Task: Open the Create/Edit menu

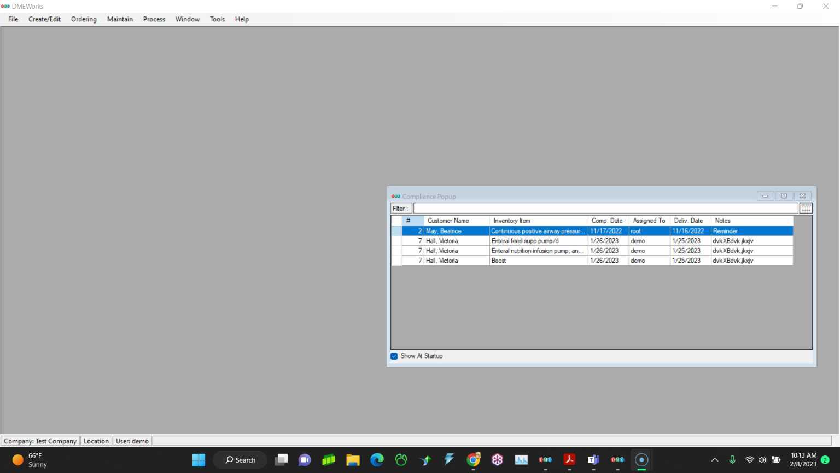Action: (44, 19)
